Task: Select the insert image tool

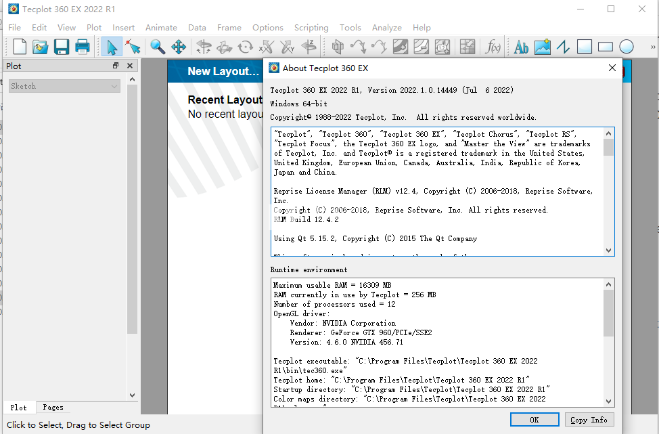Action: 542,47
